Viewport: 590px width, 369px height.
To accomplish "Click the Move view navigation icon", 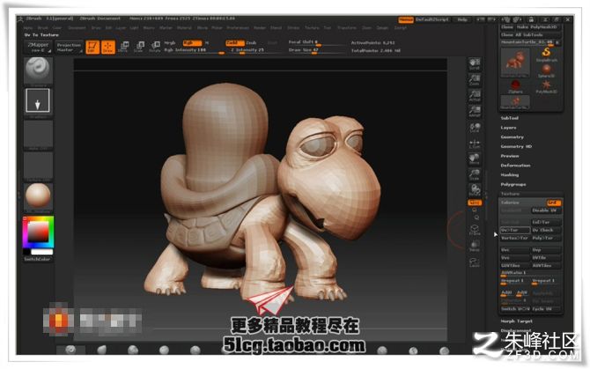I will click(x=475, y=159).
